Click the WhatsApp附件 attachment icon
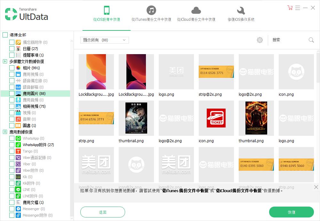 click(x=18, y=145)
